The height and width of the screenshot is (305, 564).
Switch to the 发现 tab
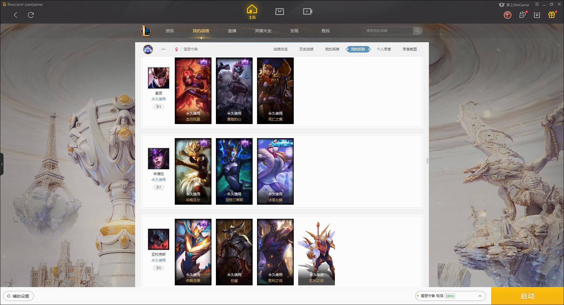click(294, 31)
